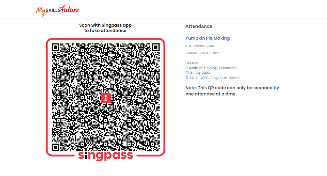Screen dimensions: 327x176
Task: Click the 21 Aug 2023 date text
Action: 200,73
